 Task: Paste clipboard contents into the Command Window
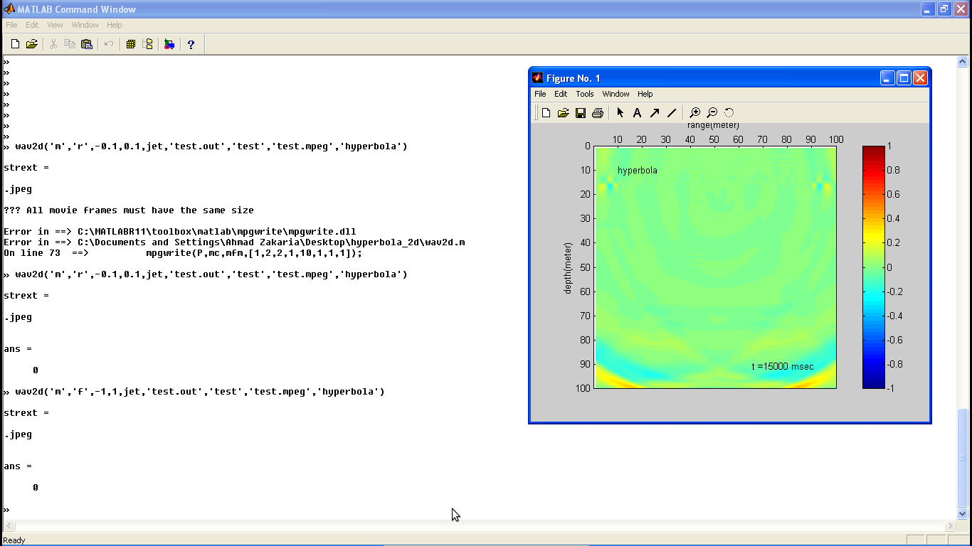tap(86, 44)
